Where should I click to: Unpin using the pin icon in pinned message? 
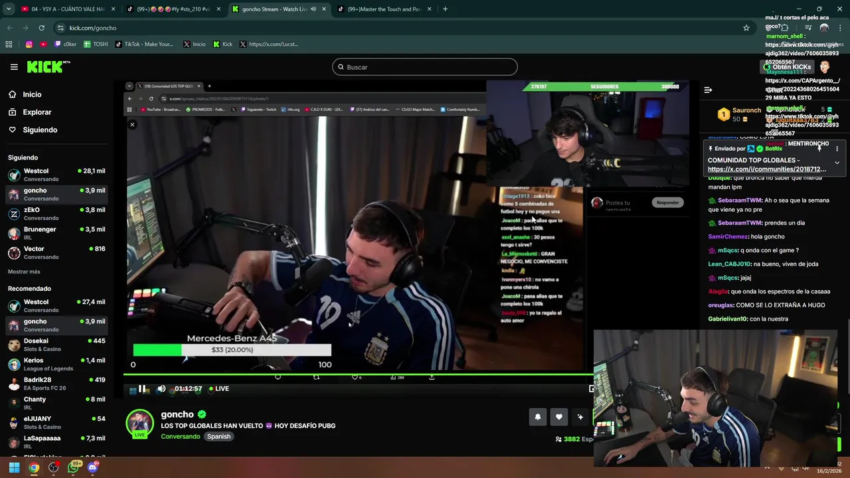click(819, 149)
